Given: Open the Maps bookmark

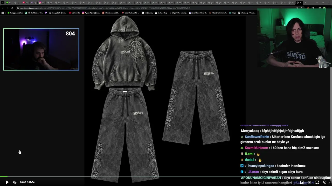Looking at the screenshot, I should tap(232, 13).
